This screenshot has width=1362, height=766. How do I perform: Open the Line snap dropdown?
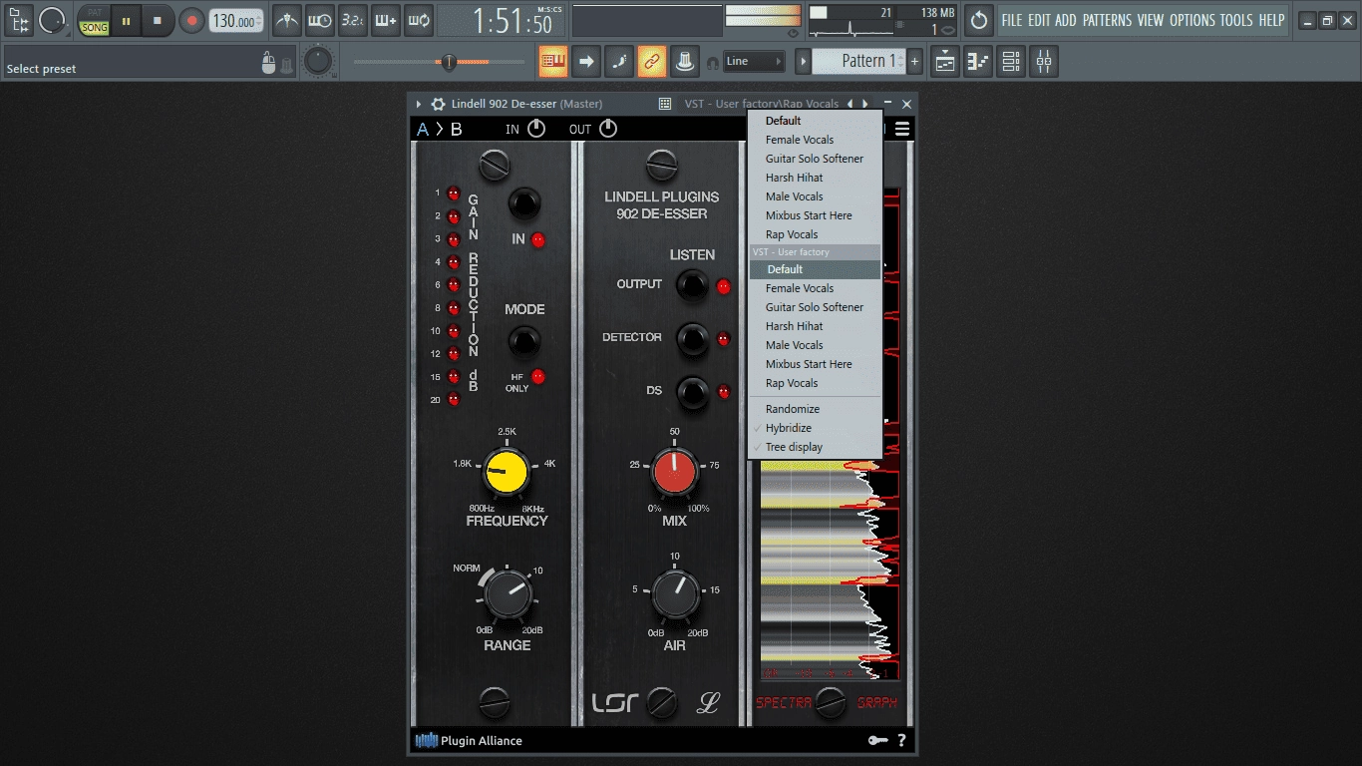click(754, 62)
